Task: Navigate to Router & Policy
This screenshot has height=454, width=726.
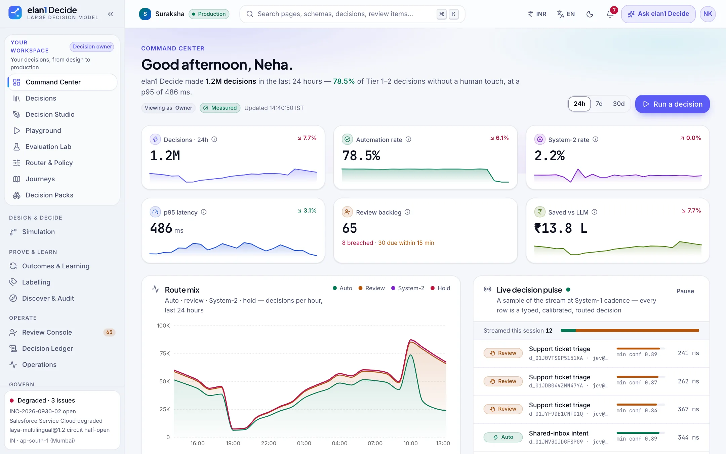Action: 62,163
